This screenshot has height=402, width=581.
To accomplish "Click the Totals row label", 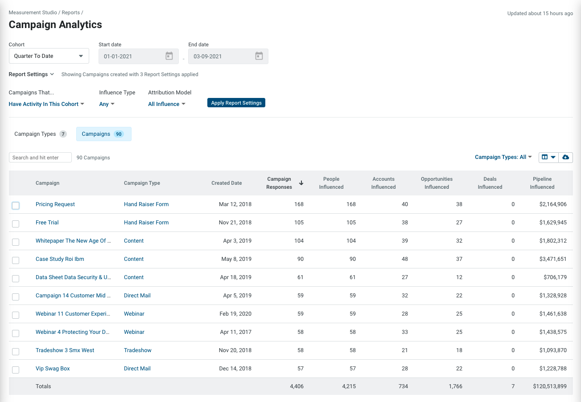I will click(x=43, y=386).
